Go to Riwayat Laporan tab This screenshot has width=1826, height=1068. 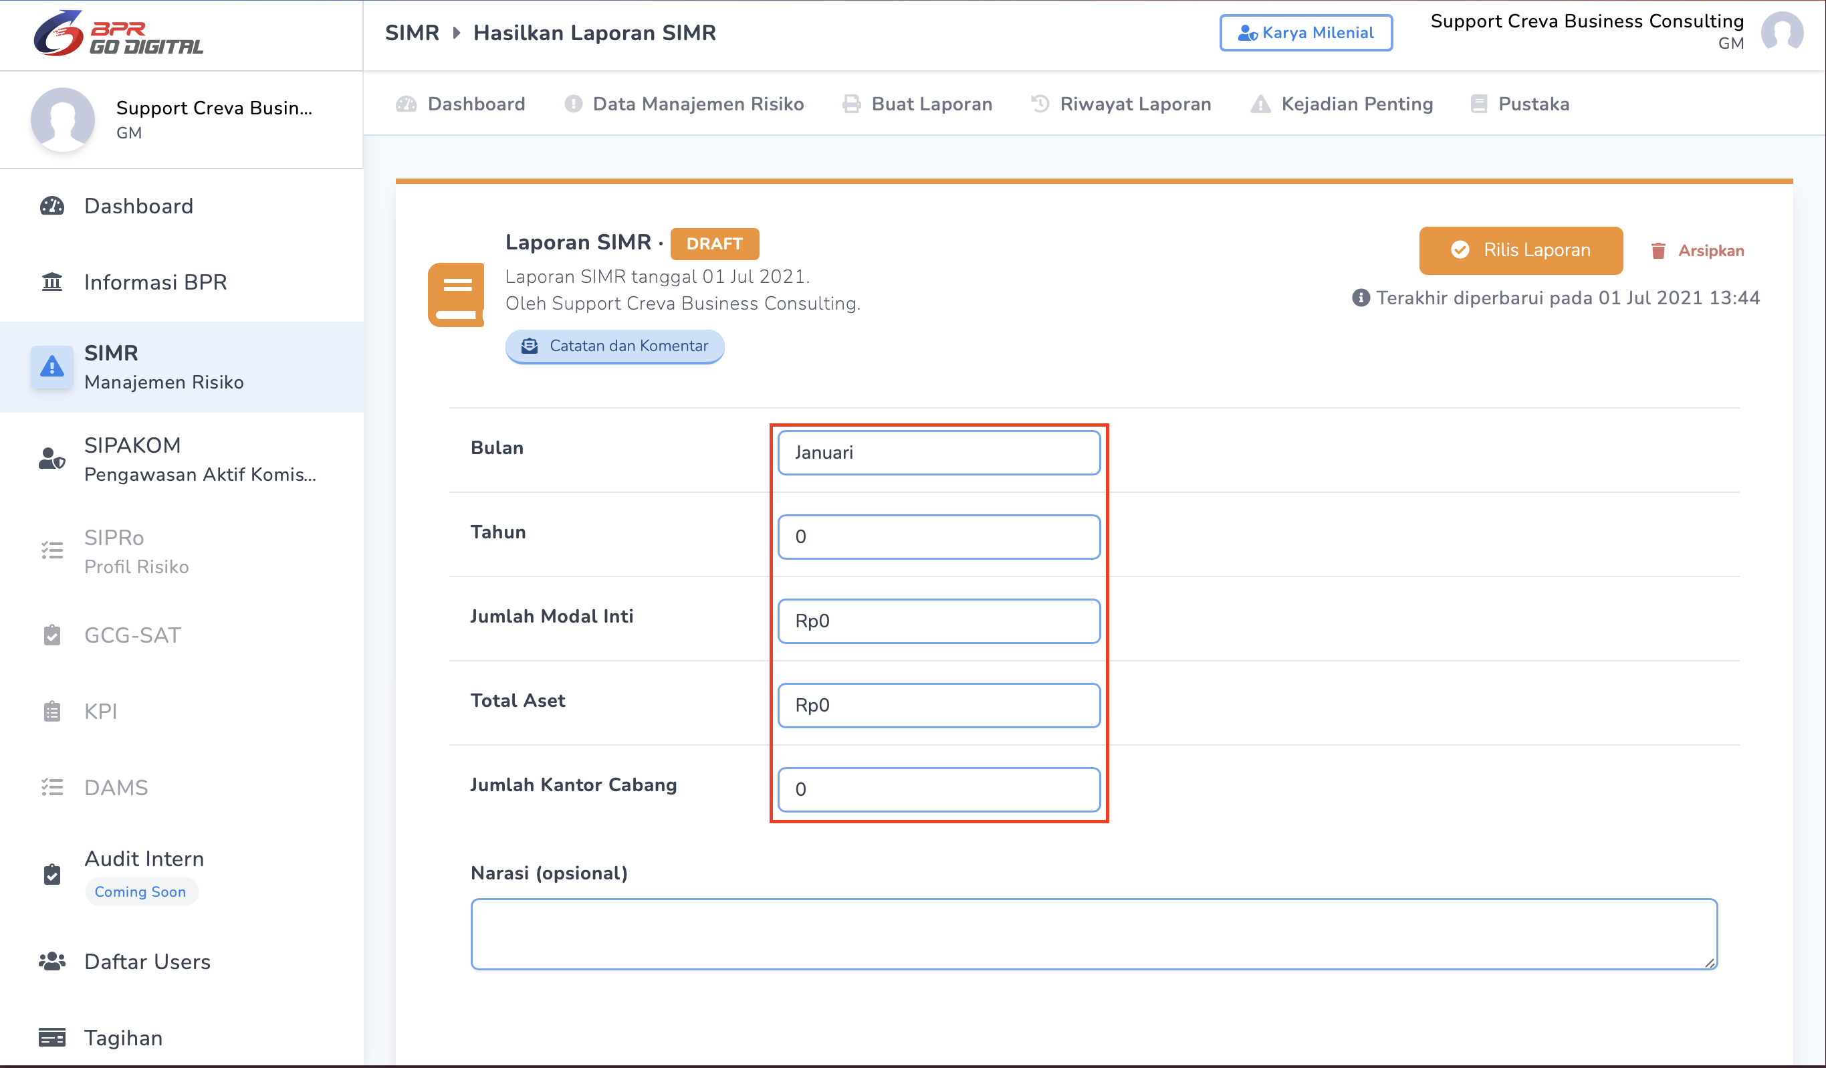1121,104
